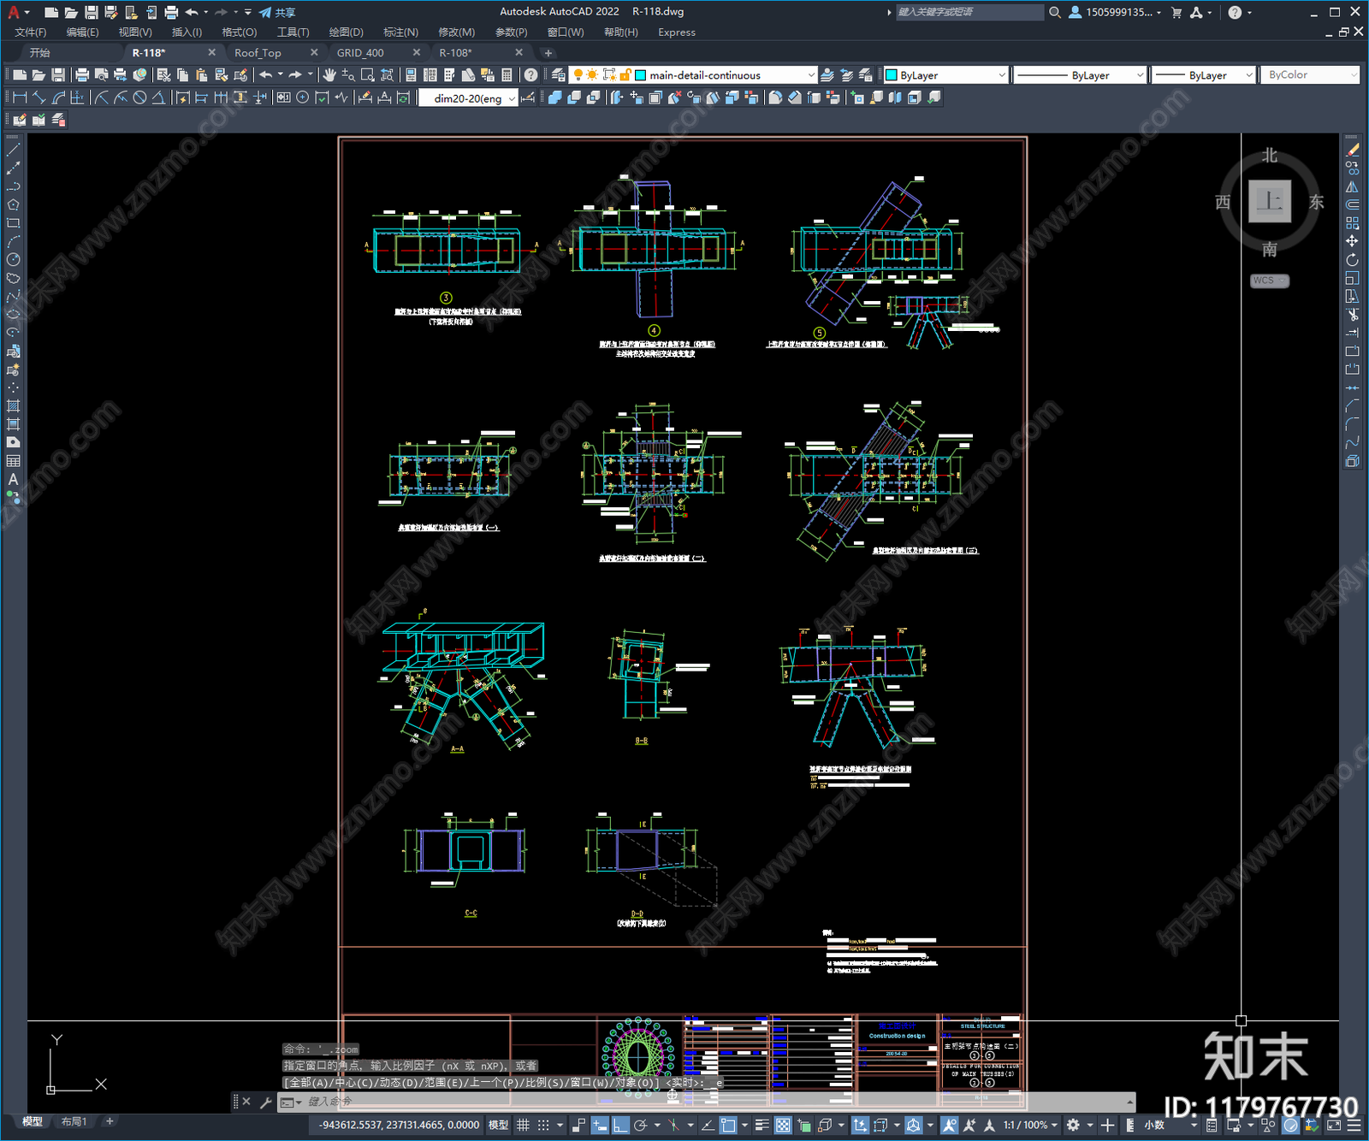Click the keyword search box in title bar
This screenshot has height=1141, width=1369.
pos(969,12)
